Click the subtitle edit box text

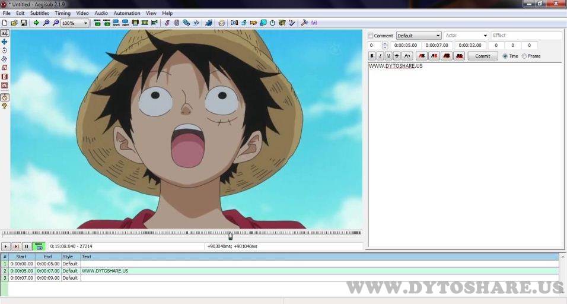(x=396, y=66)
